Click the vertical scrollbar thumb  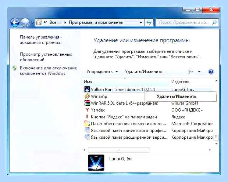(x=216, y=137)
